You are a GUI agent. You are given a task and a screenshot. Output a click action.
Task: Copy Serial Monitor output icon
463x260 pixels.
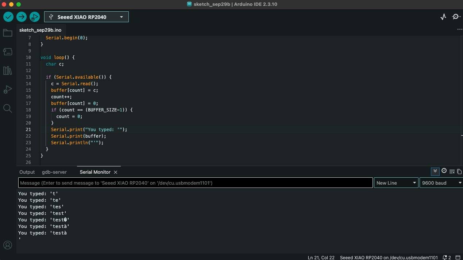click(x=459, y=172)
